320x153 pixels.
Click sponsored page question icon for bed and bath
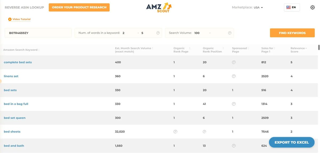coord(234,146)
